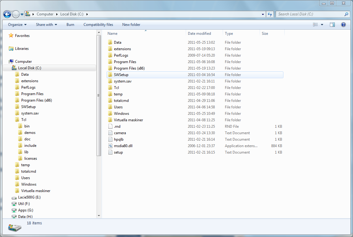Image resolution: width=353 pixels, height=237 pixels.
Task: Toggle the preview pane icon
Action: tap(332, 25)
